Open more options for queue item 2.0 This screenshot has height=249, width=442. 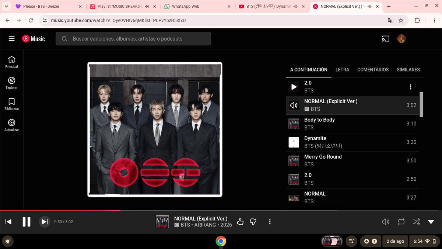pos(411,87)
